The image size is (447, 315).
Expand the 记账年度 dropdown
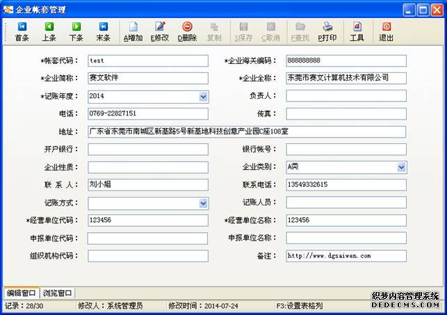click(203, 97)
